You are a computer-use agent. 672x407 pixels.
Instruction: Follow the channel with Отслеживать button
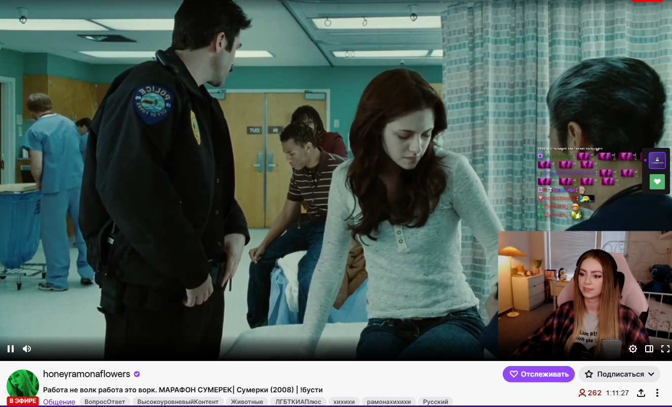pyautogui.click(x=539, y=374)
